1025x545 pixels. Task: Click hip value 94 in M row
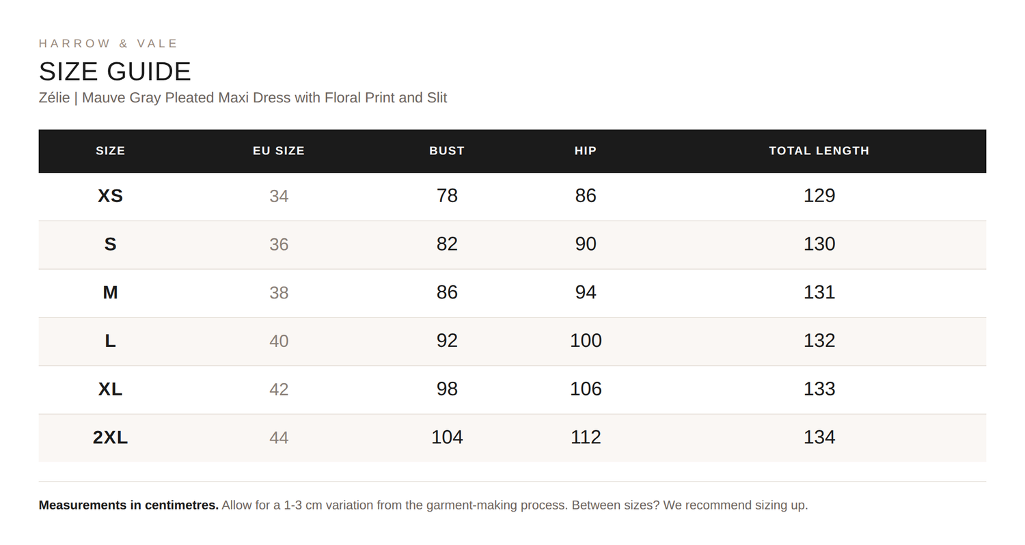(586, 292)
